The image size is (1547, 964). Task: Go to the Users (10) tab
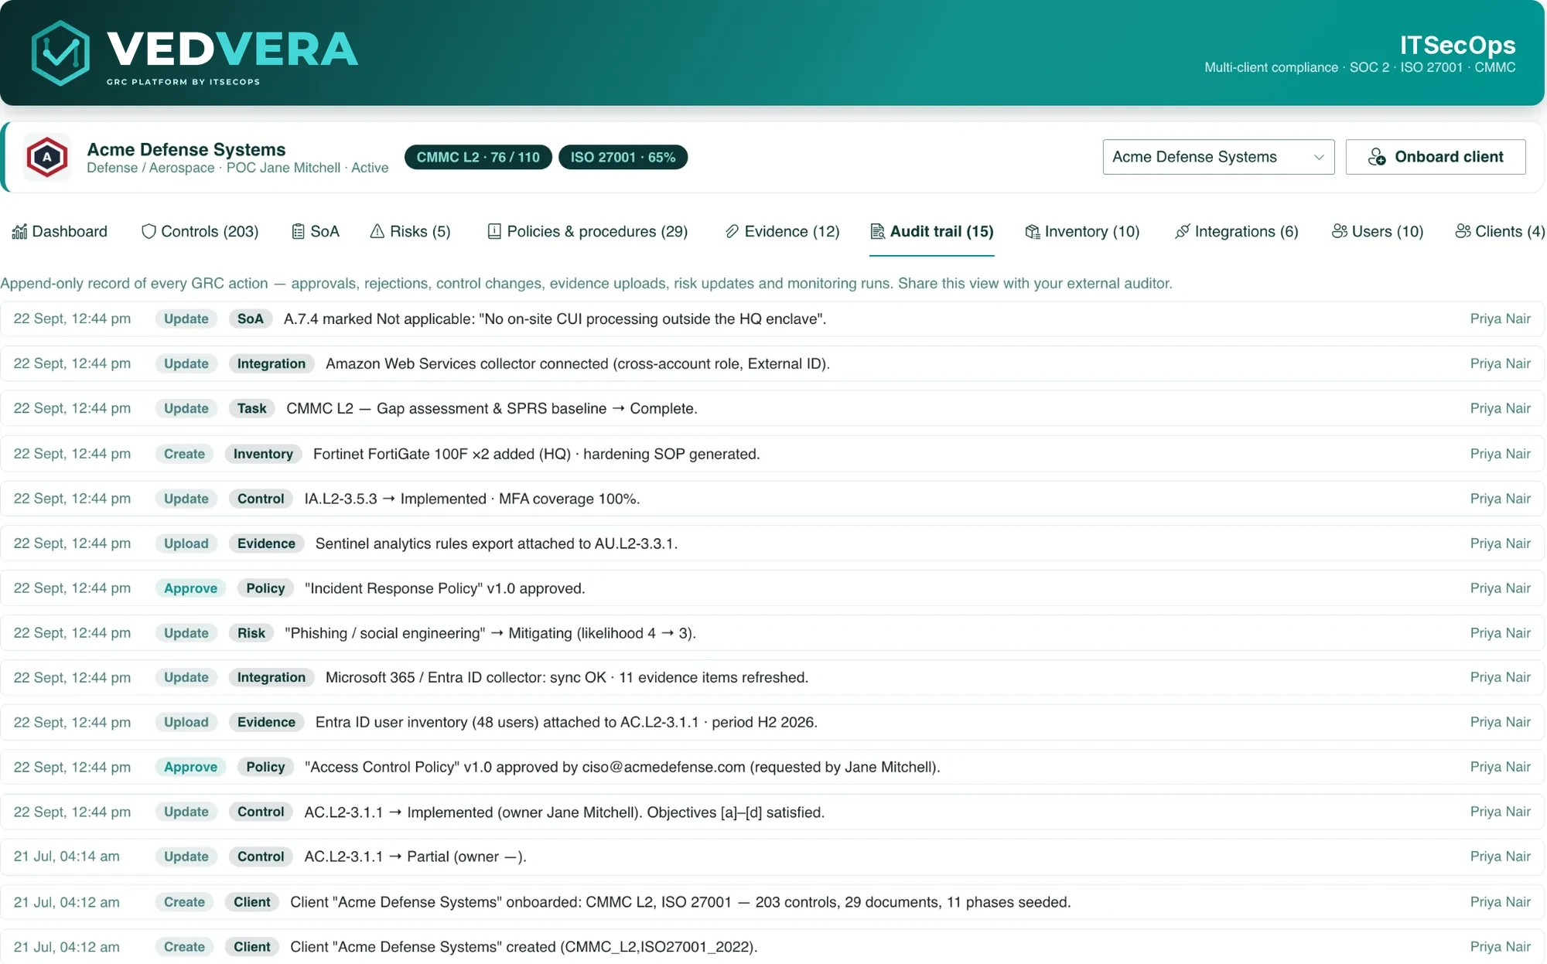(x=1378, y=231)
